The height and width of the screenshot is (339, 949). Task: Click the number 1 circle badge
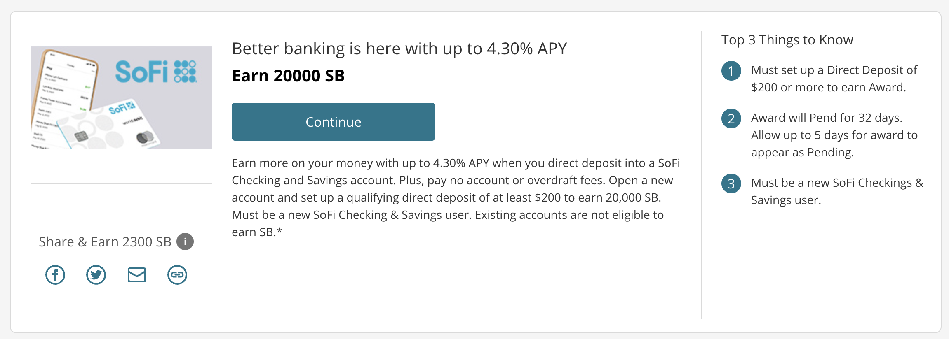point(731,71)
